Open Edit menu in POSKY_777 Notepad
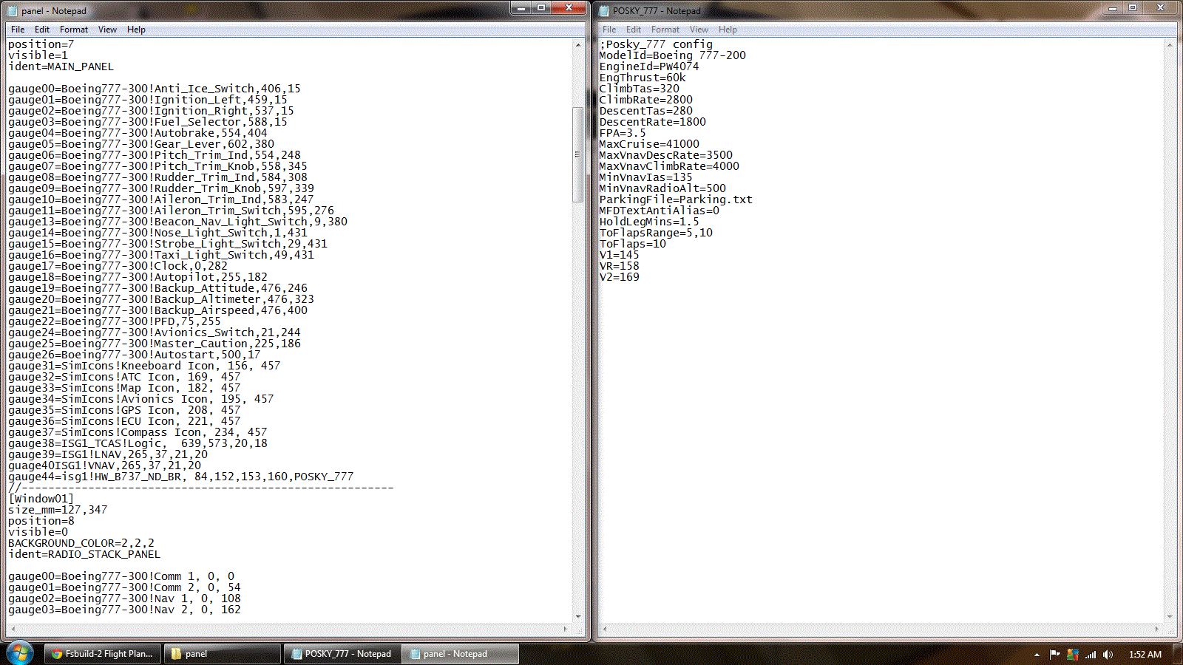This screenshot has height=665, width=1183. point(634,30)
